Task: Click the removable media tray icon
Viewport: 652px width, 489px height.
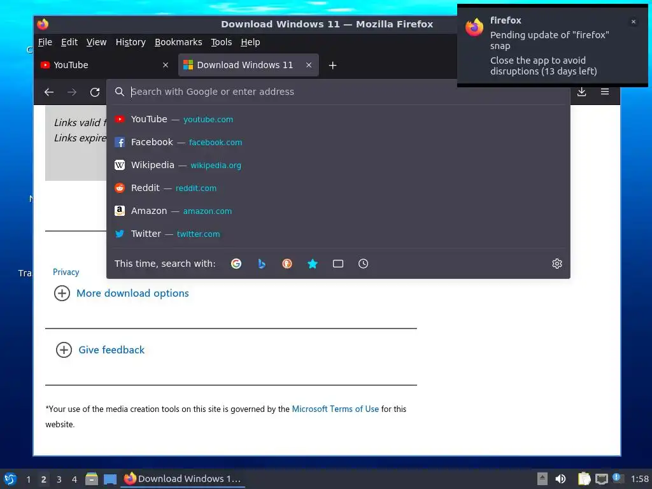Action: pos(542,479)
